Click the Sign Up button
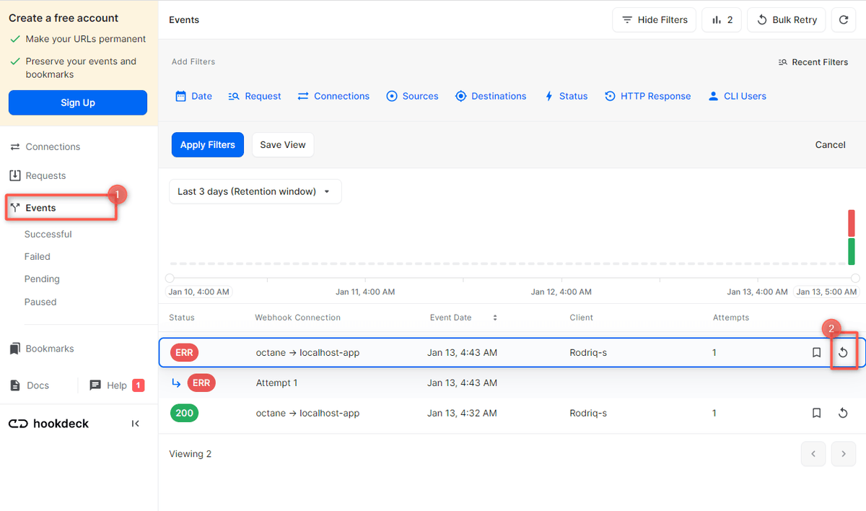The height and width of the screenshot is (511, 866). coord(78,102)
